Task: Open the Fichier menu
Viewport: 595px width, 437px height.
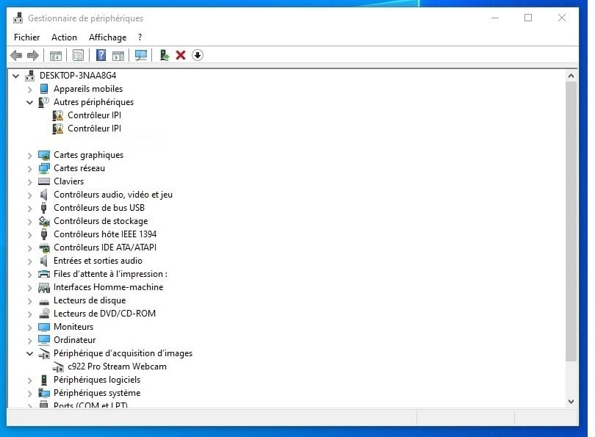Action: 27,37
